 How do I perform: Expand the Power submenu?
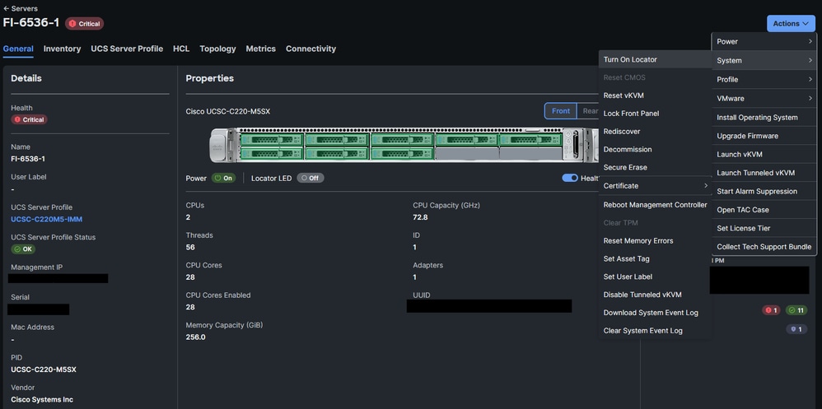(764, 41)
